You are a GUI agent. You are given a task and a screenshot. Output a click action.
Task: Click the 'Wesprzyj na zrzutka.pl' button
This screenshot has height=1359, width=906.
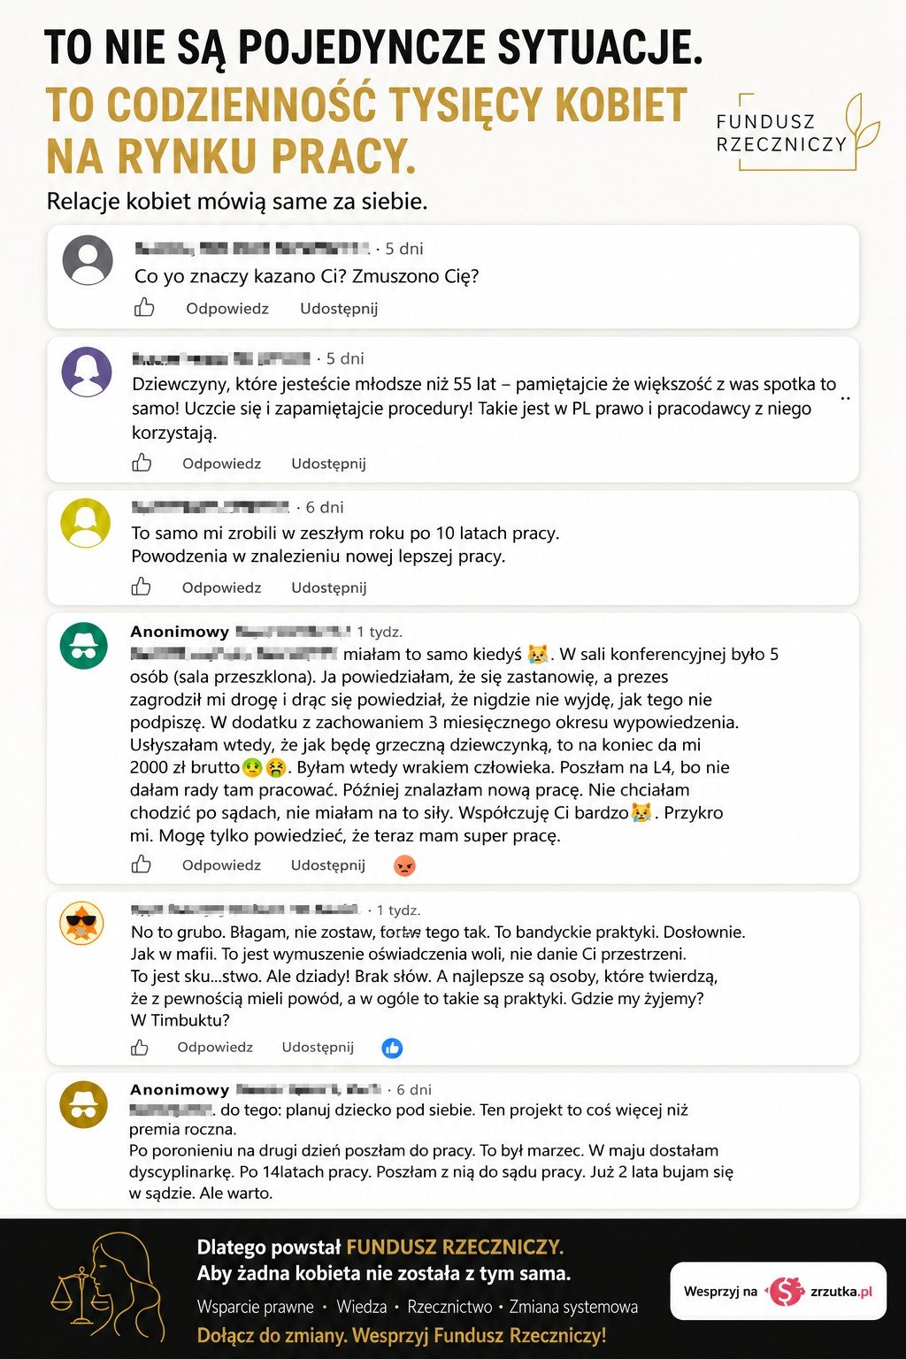tap(779, 1291)
